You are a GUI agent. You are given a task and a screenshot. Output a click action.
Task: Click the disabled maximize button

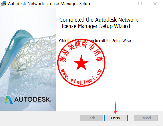(x=140, y=4)
